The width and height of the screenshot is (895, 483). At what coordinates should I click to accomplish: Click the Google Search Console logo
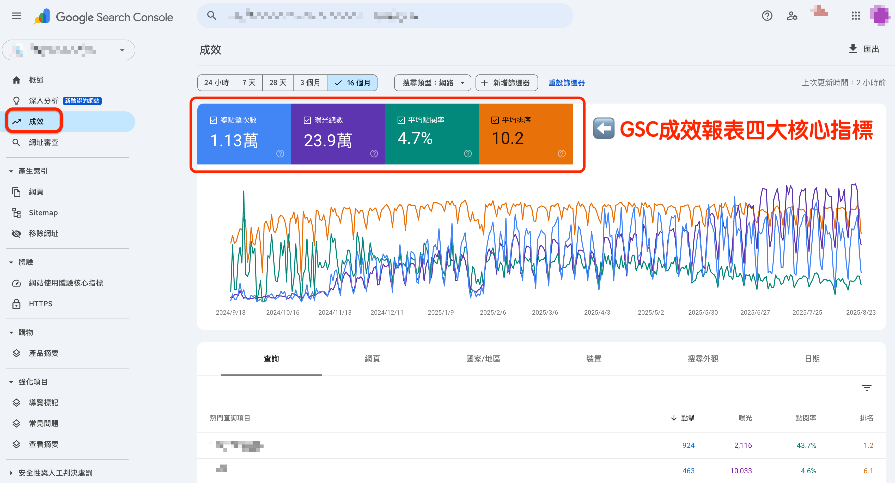click(103, 17)
